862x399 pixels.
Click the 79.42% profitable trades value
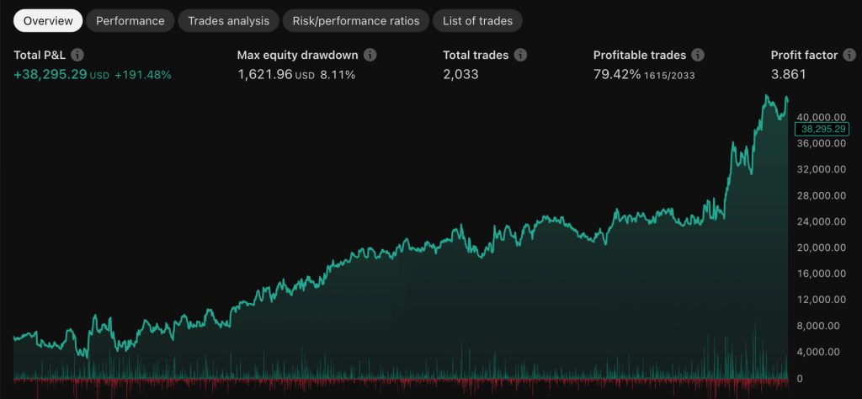617,74
